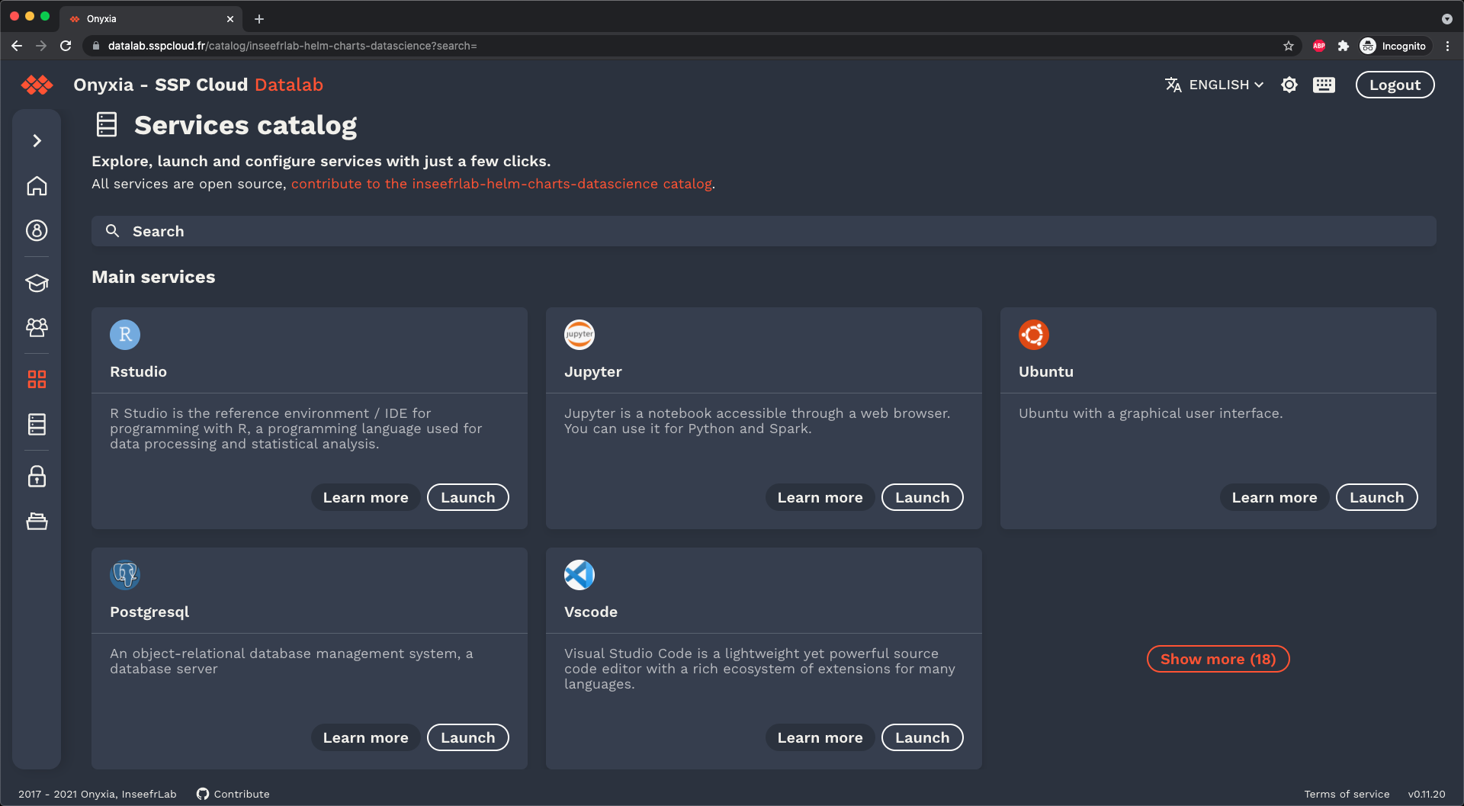Click the Postgresql elephant icon
The height and width of the screenshot is (806, 1464).
(x=125, y=574)
